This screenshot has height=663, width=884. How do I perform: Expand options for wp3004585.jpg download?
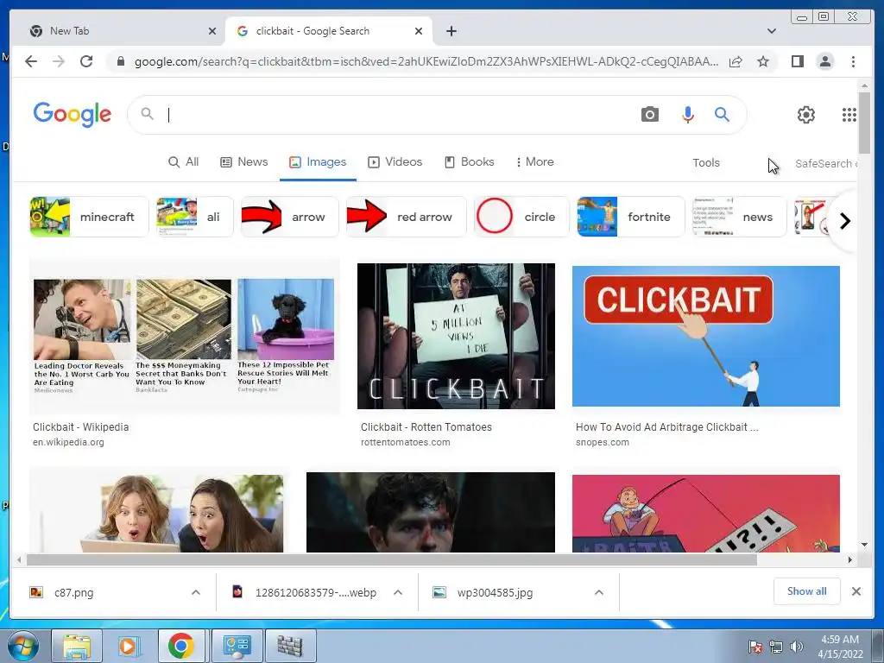599,592
